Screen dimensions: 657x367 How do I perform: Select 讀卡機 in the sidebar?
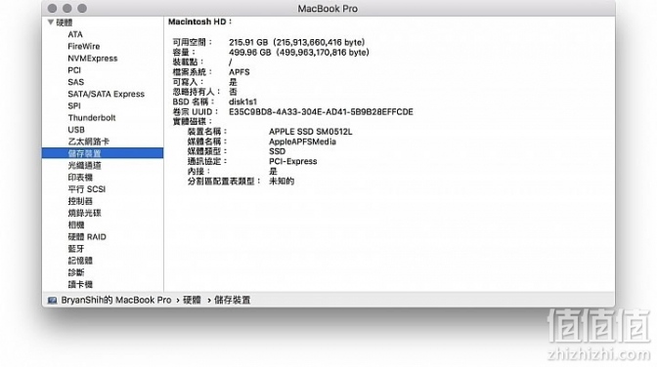(x=80, y=284)
